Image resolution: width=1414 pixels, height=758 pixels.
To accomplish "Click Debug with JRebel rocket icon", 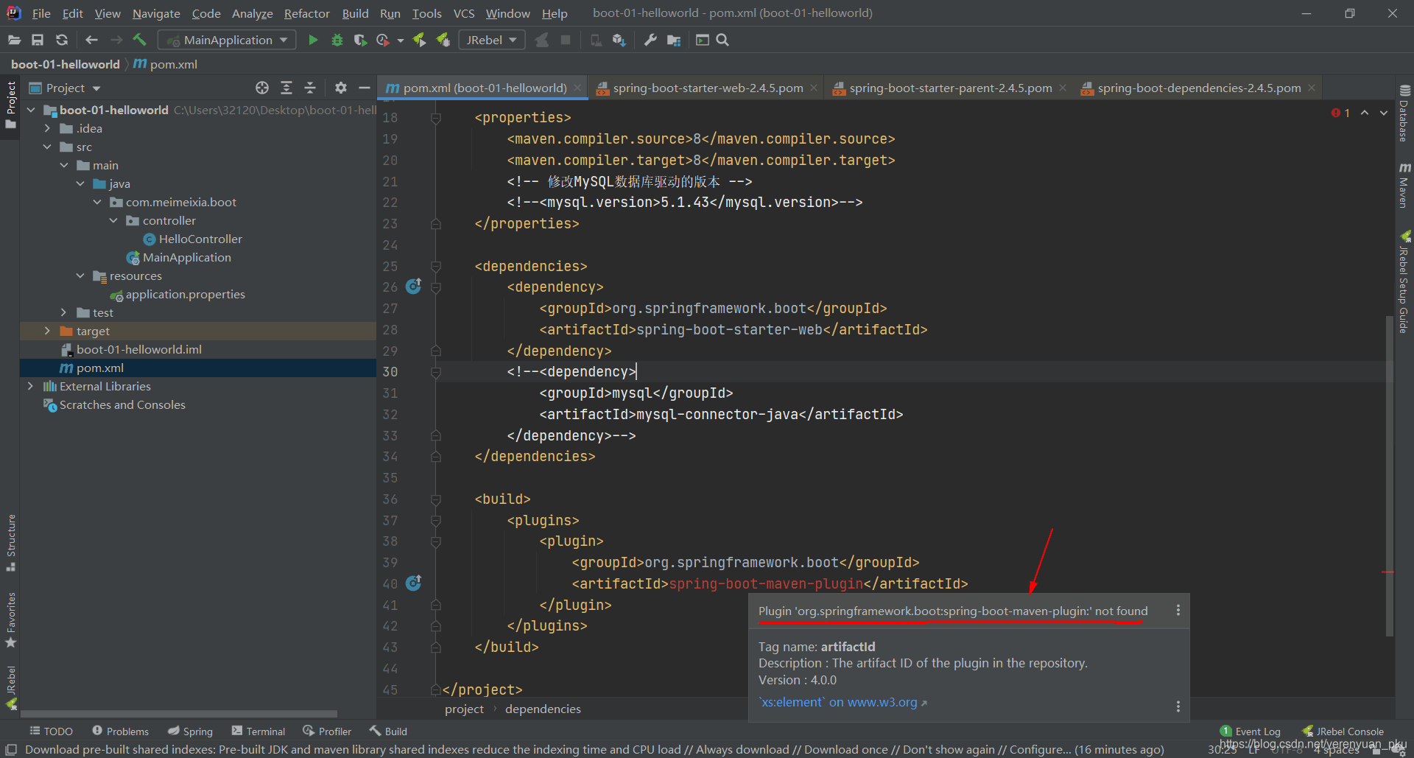I will click(443, 40).
